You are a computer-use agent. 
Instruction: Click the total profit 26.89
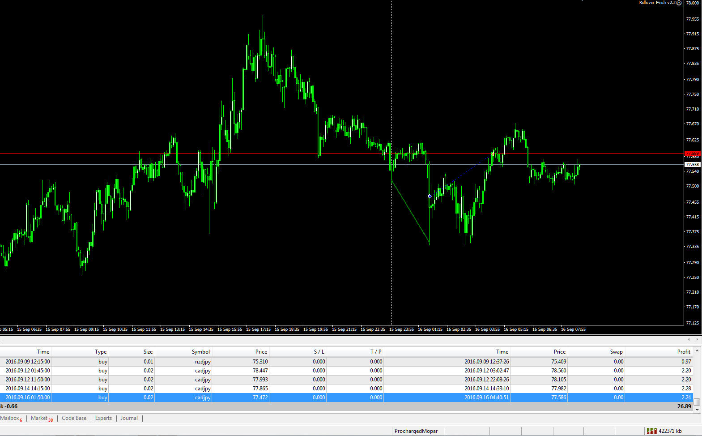coord(684,406)
